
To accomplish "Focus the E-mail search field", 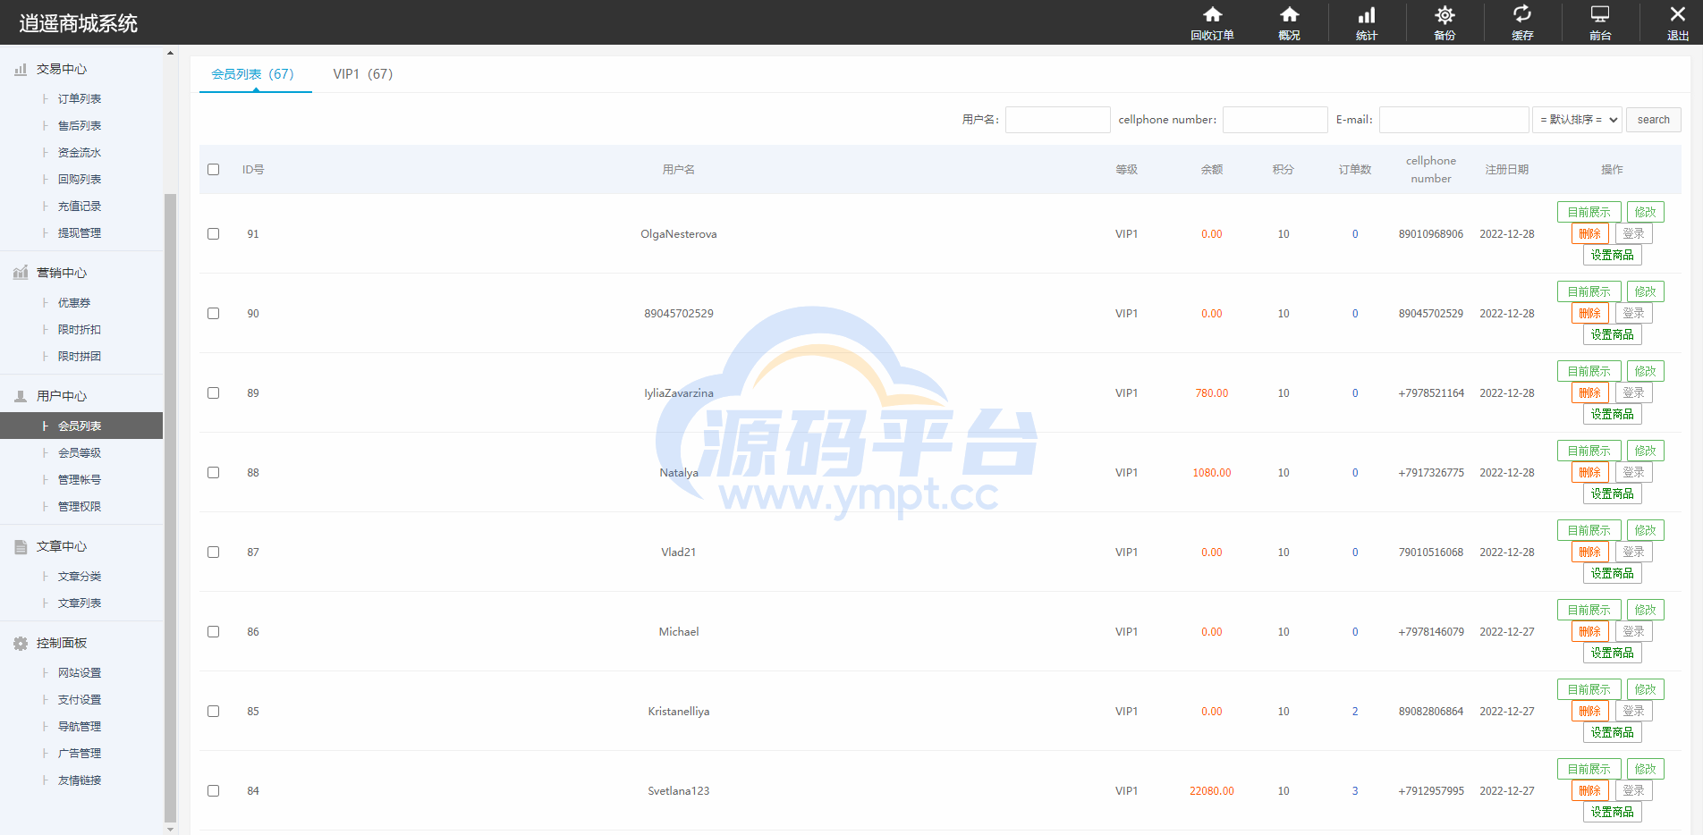I will click(x=1453, y=120).
